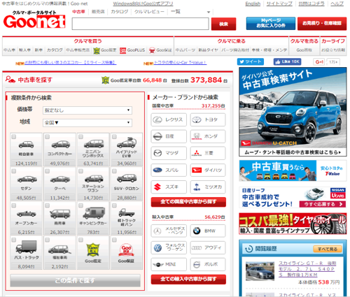Viewport: 350px width, 297px height.
Task: Switch to the クルマレビュー search tab
Action: pyautogui.click(x=149, y=12)
